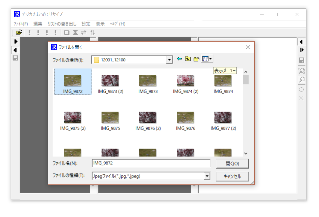This screenshot has height=217, width=319.
Task: Click the fourth exclamation mark toolbar icon
Action: tap(56, 33)
